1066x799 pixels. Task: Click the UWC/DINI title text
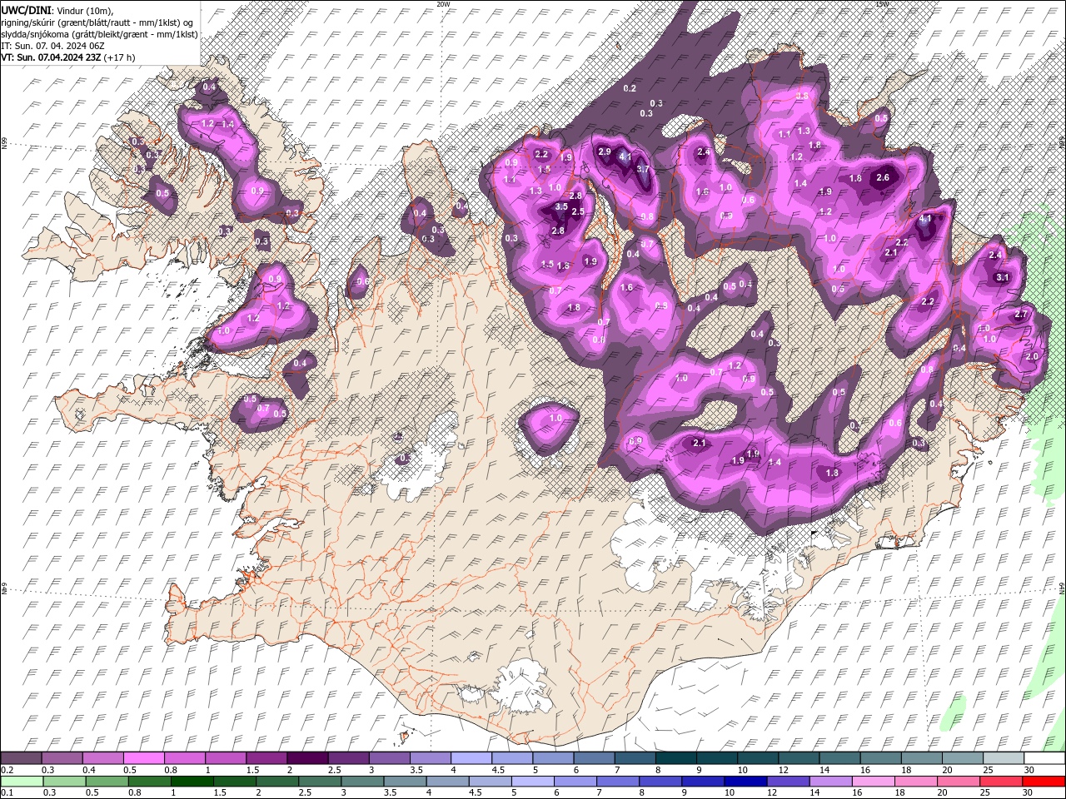27,10
